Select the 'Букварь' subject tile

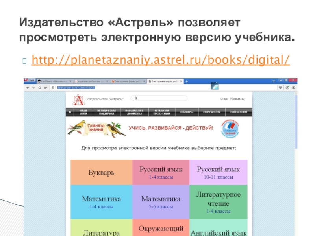[102, 172]
